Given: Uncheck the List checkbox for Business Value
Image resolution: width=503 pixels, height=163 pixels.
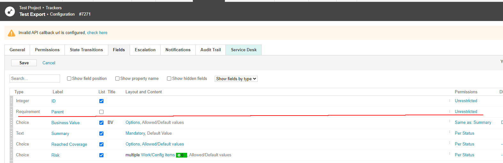Looking at the screenshot, I should 101,123.
